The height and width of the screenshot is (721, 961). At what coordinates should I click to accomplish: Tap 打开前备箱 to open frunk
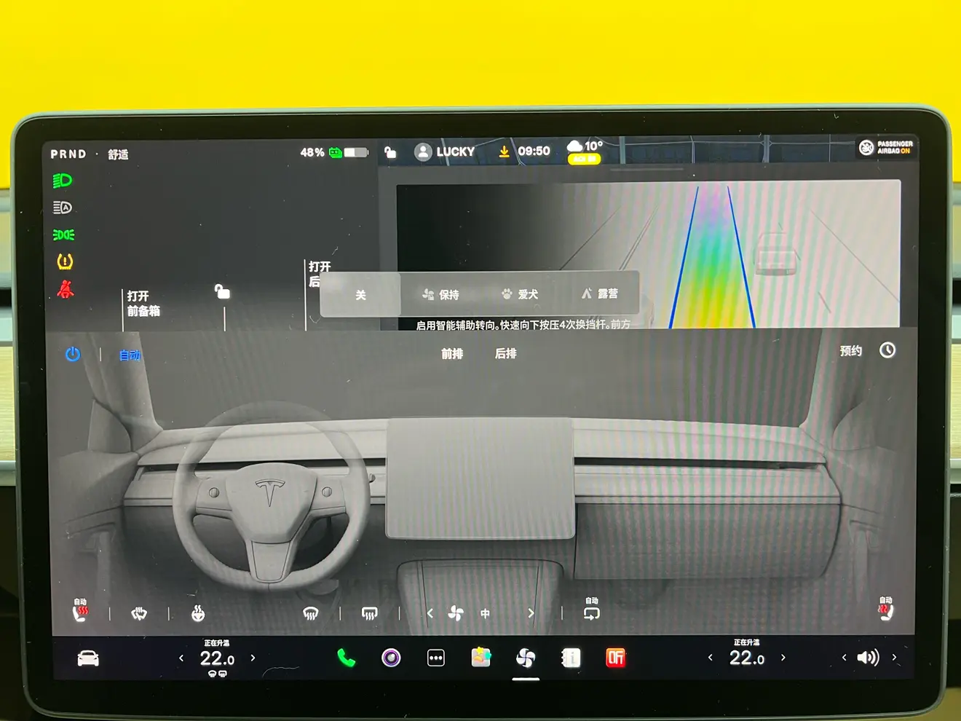(143, 304)
